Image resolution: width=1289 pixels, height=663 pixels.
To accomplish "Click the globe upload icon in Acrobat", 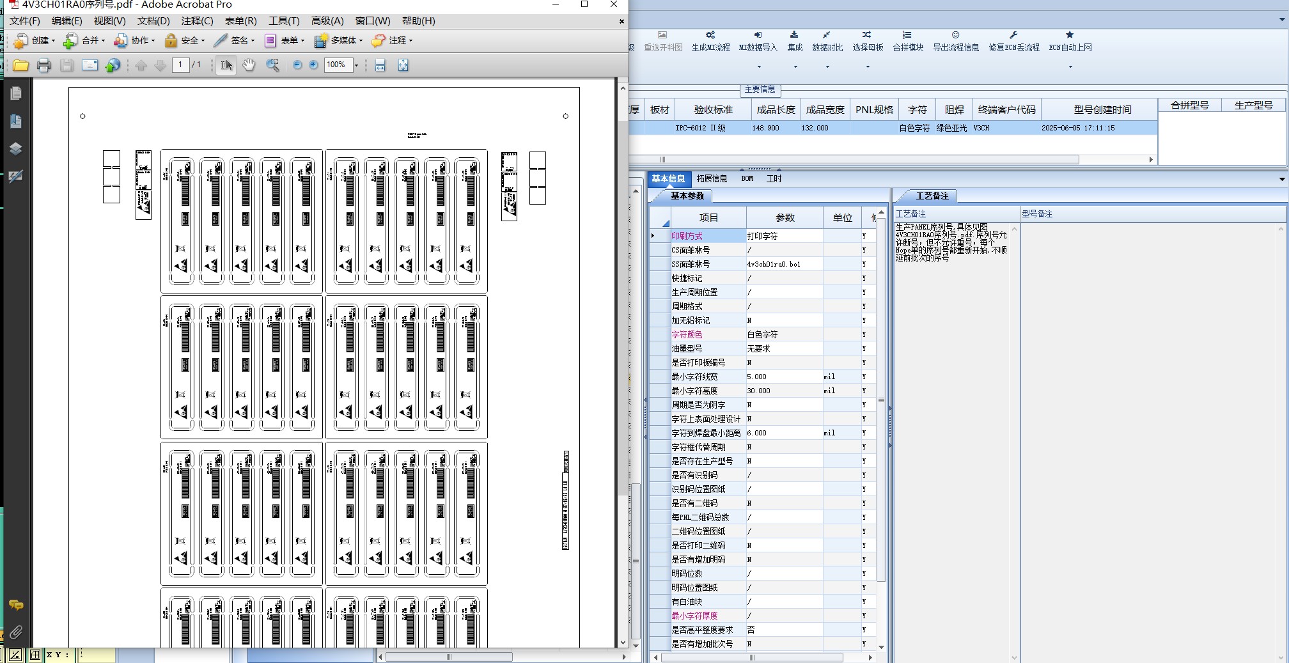I will coord(113,65).
